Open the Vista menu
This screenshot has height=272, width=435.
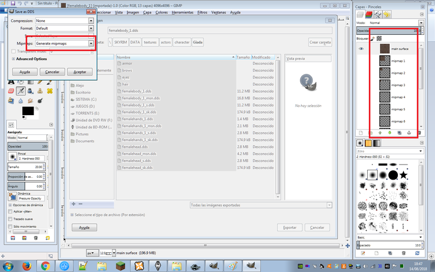(x=119, y=13)
